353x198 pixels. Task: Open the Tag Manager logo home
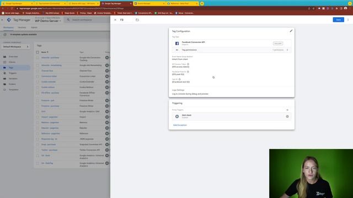click(9, 20)
